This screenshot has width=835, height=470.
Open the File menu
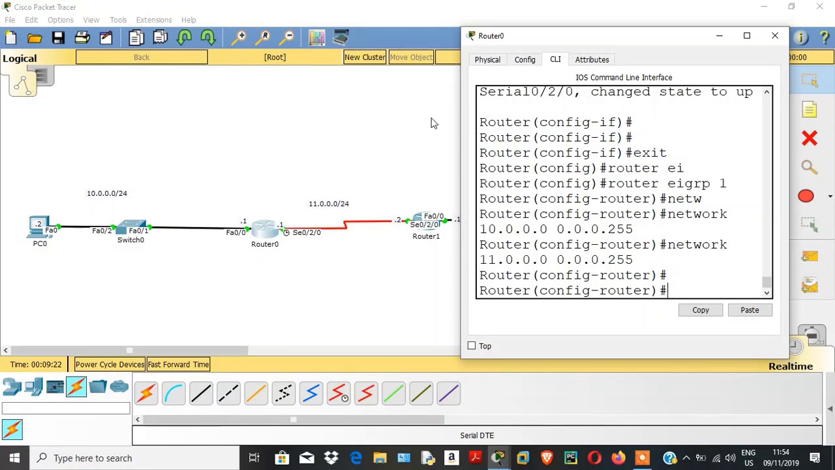point(10,20)
